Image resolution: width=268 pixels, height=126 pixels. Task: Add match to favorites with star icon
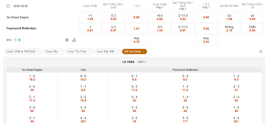click(8, 6)
